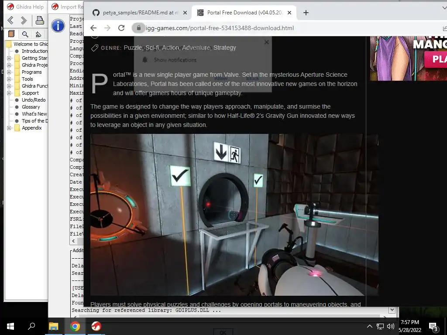This screenshot has width=447, height=335.
Task: Go forward in Chrome browser
Action: [x=107, y=28]
